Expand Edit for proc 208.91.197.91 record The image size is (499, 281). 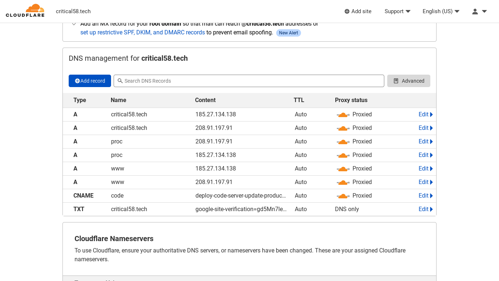coord(426,142)
